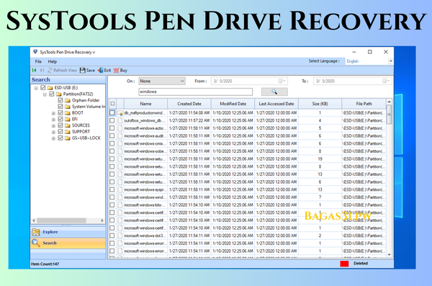This screenshot has height=286, width=432.
Task: Expand the GS-USB-LOCK folder node
Action: click(53, 138)
